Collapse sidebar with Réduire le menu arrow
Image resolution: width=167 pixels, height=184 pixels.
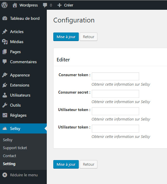click(5, 175)
